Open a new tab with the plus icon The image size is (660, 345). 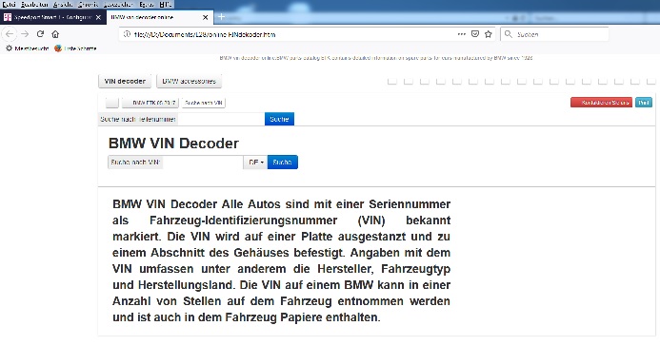click(221, 17)
